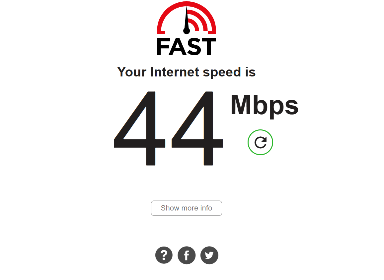
Task: Click the 'Your Internet speed is' heading
Action: pos(187,72)
